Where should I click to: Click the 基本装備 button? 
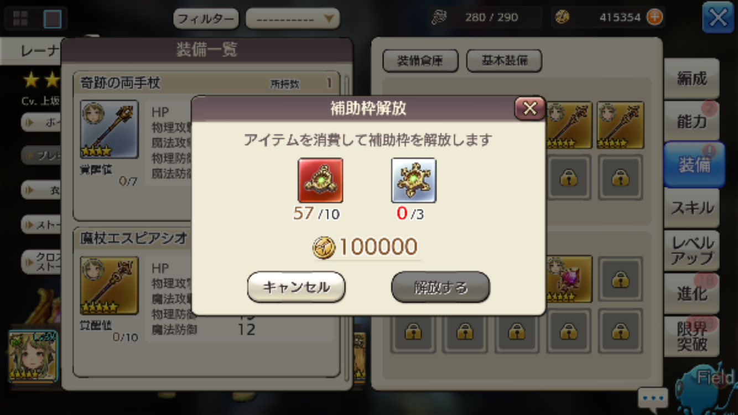504,60
